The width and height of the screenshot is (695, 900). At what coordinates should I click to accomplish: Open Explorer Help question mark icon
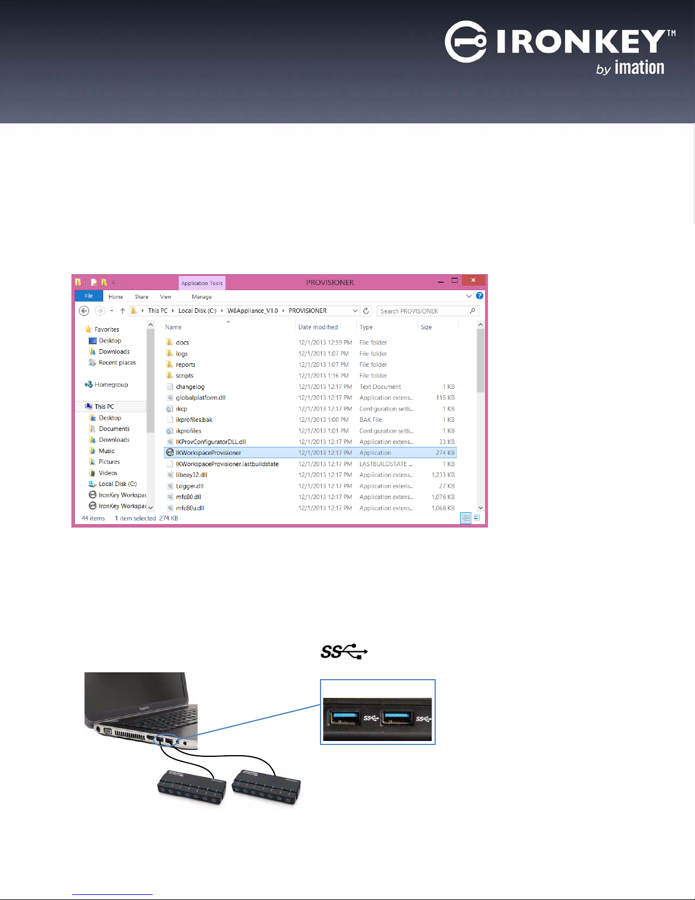[480, 296]
